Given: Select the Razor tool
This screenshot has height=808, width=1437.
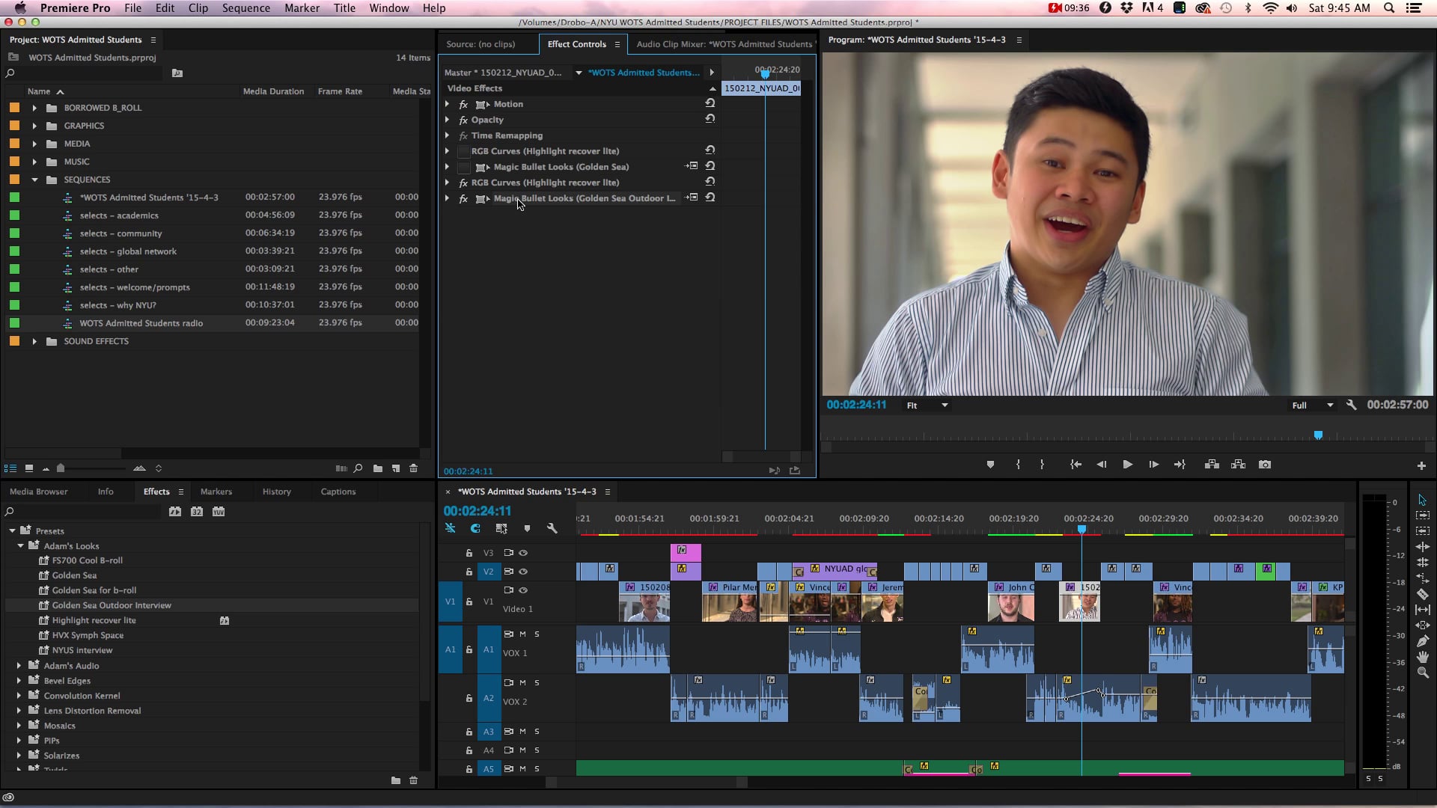Looking at the screenshot, I should tap(1422, 594).
